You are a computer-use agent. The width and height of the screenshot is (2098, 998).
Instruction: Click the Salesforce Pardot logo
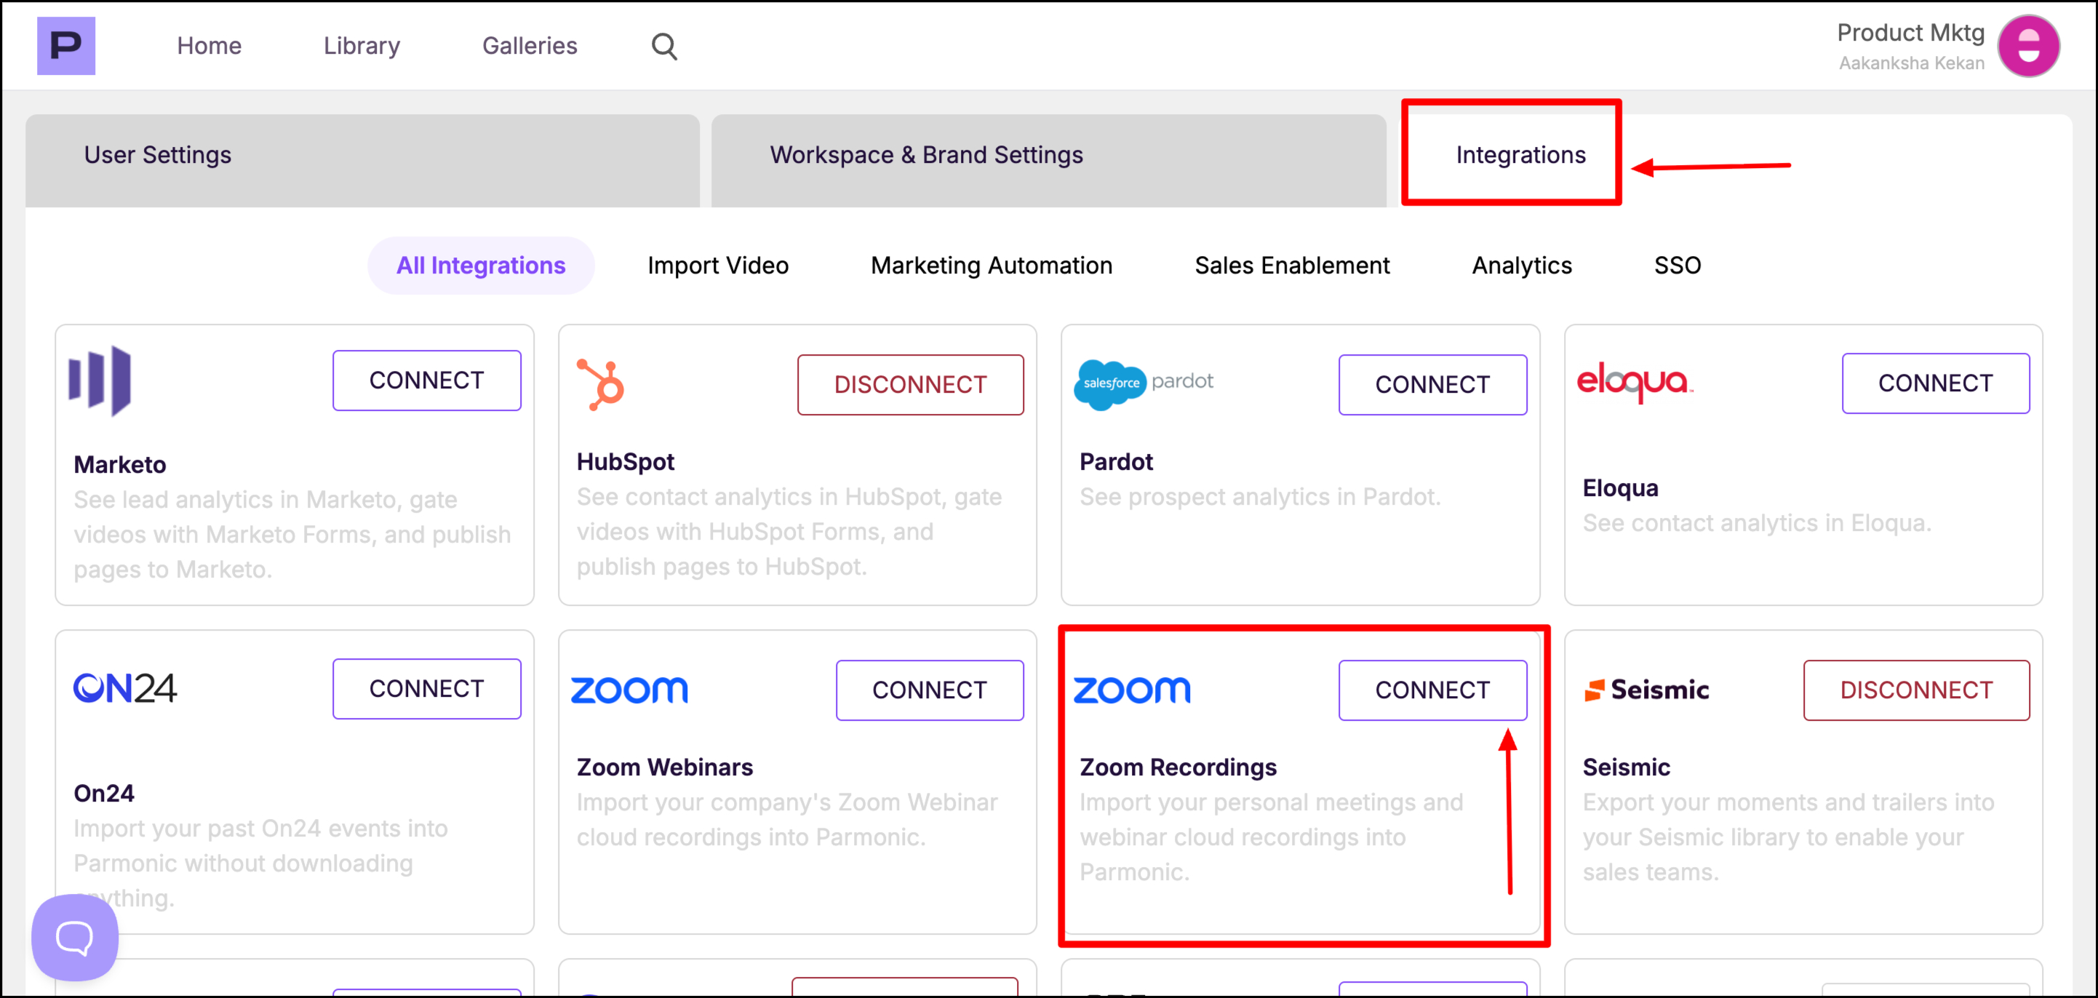1144,383
